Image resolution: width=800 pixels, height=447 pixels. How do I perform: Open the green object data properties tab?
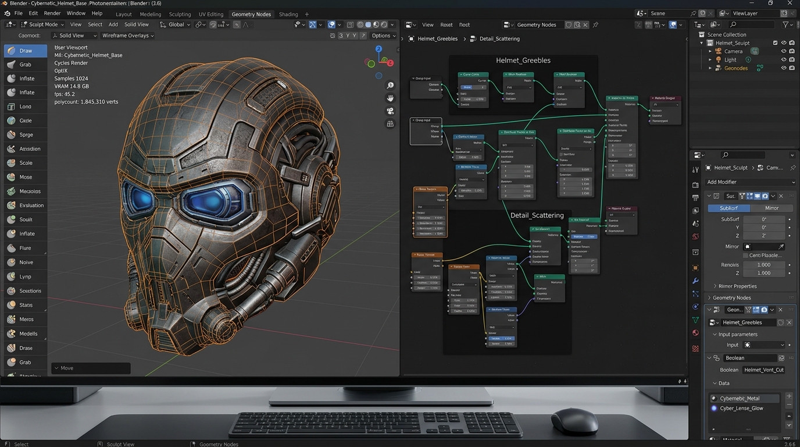click(695, 320)
